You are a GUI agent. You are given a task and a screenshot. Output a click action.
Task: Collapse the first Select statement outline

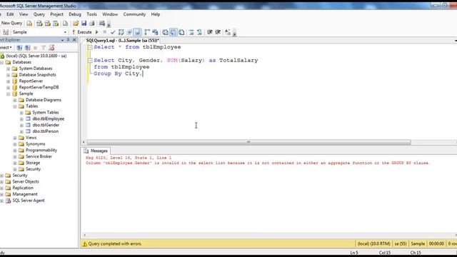90,47
